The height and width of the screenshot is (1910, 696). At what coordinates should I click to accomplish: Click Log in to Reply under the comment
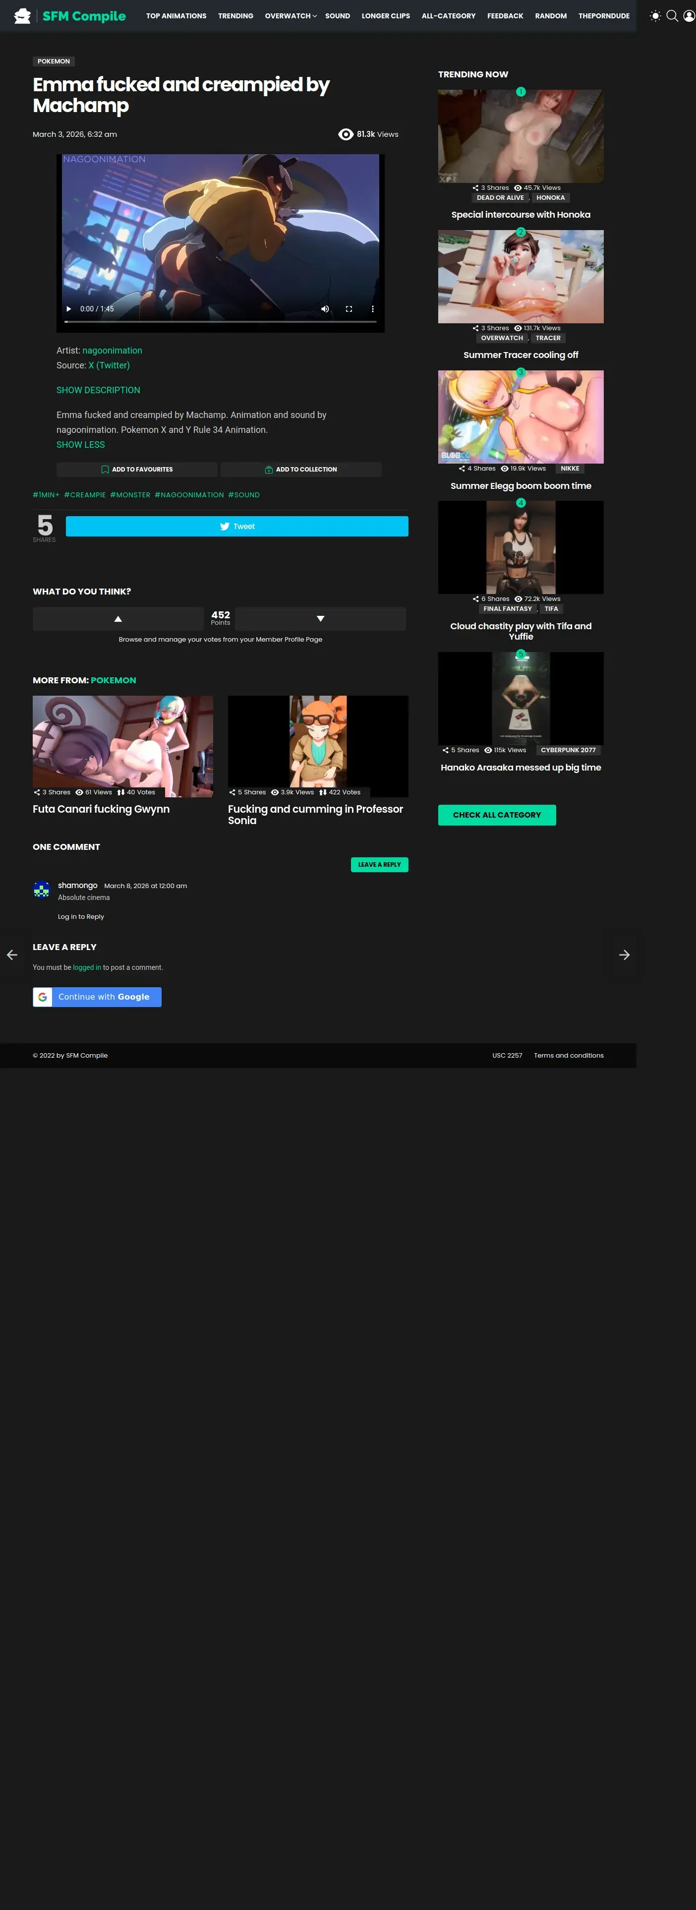[x=81, y=916]
